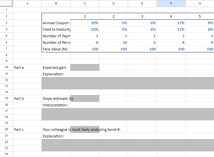Click bond number 1 header cell
Image resolution: width=214 pixels, height=157 pixels.
click(x=85, y=16)
